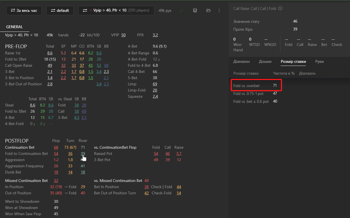
Task: Click Fold to Continuation Bet Flop value 54
Action: tap(56, 154)
